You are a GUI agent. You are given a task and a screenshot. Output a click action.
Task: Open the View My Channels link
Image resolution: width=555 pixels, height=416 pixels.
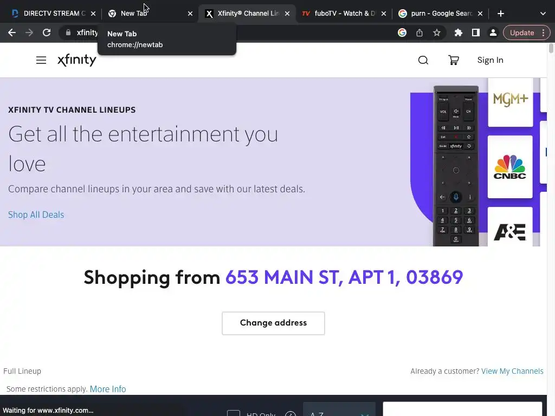512,371
